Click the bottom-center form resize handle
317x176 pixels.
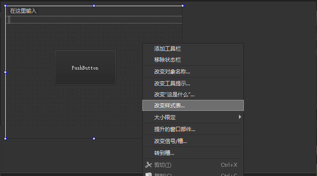tap(94, 138)
